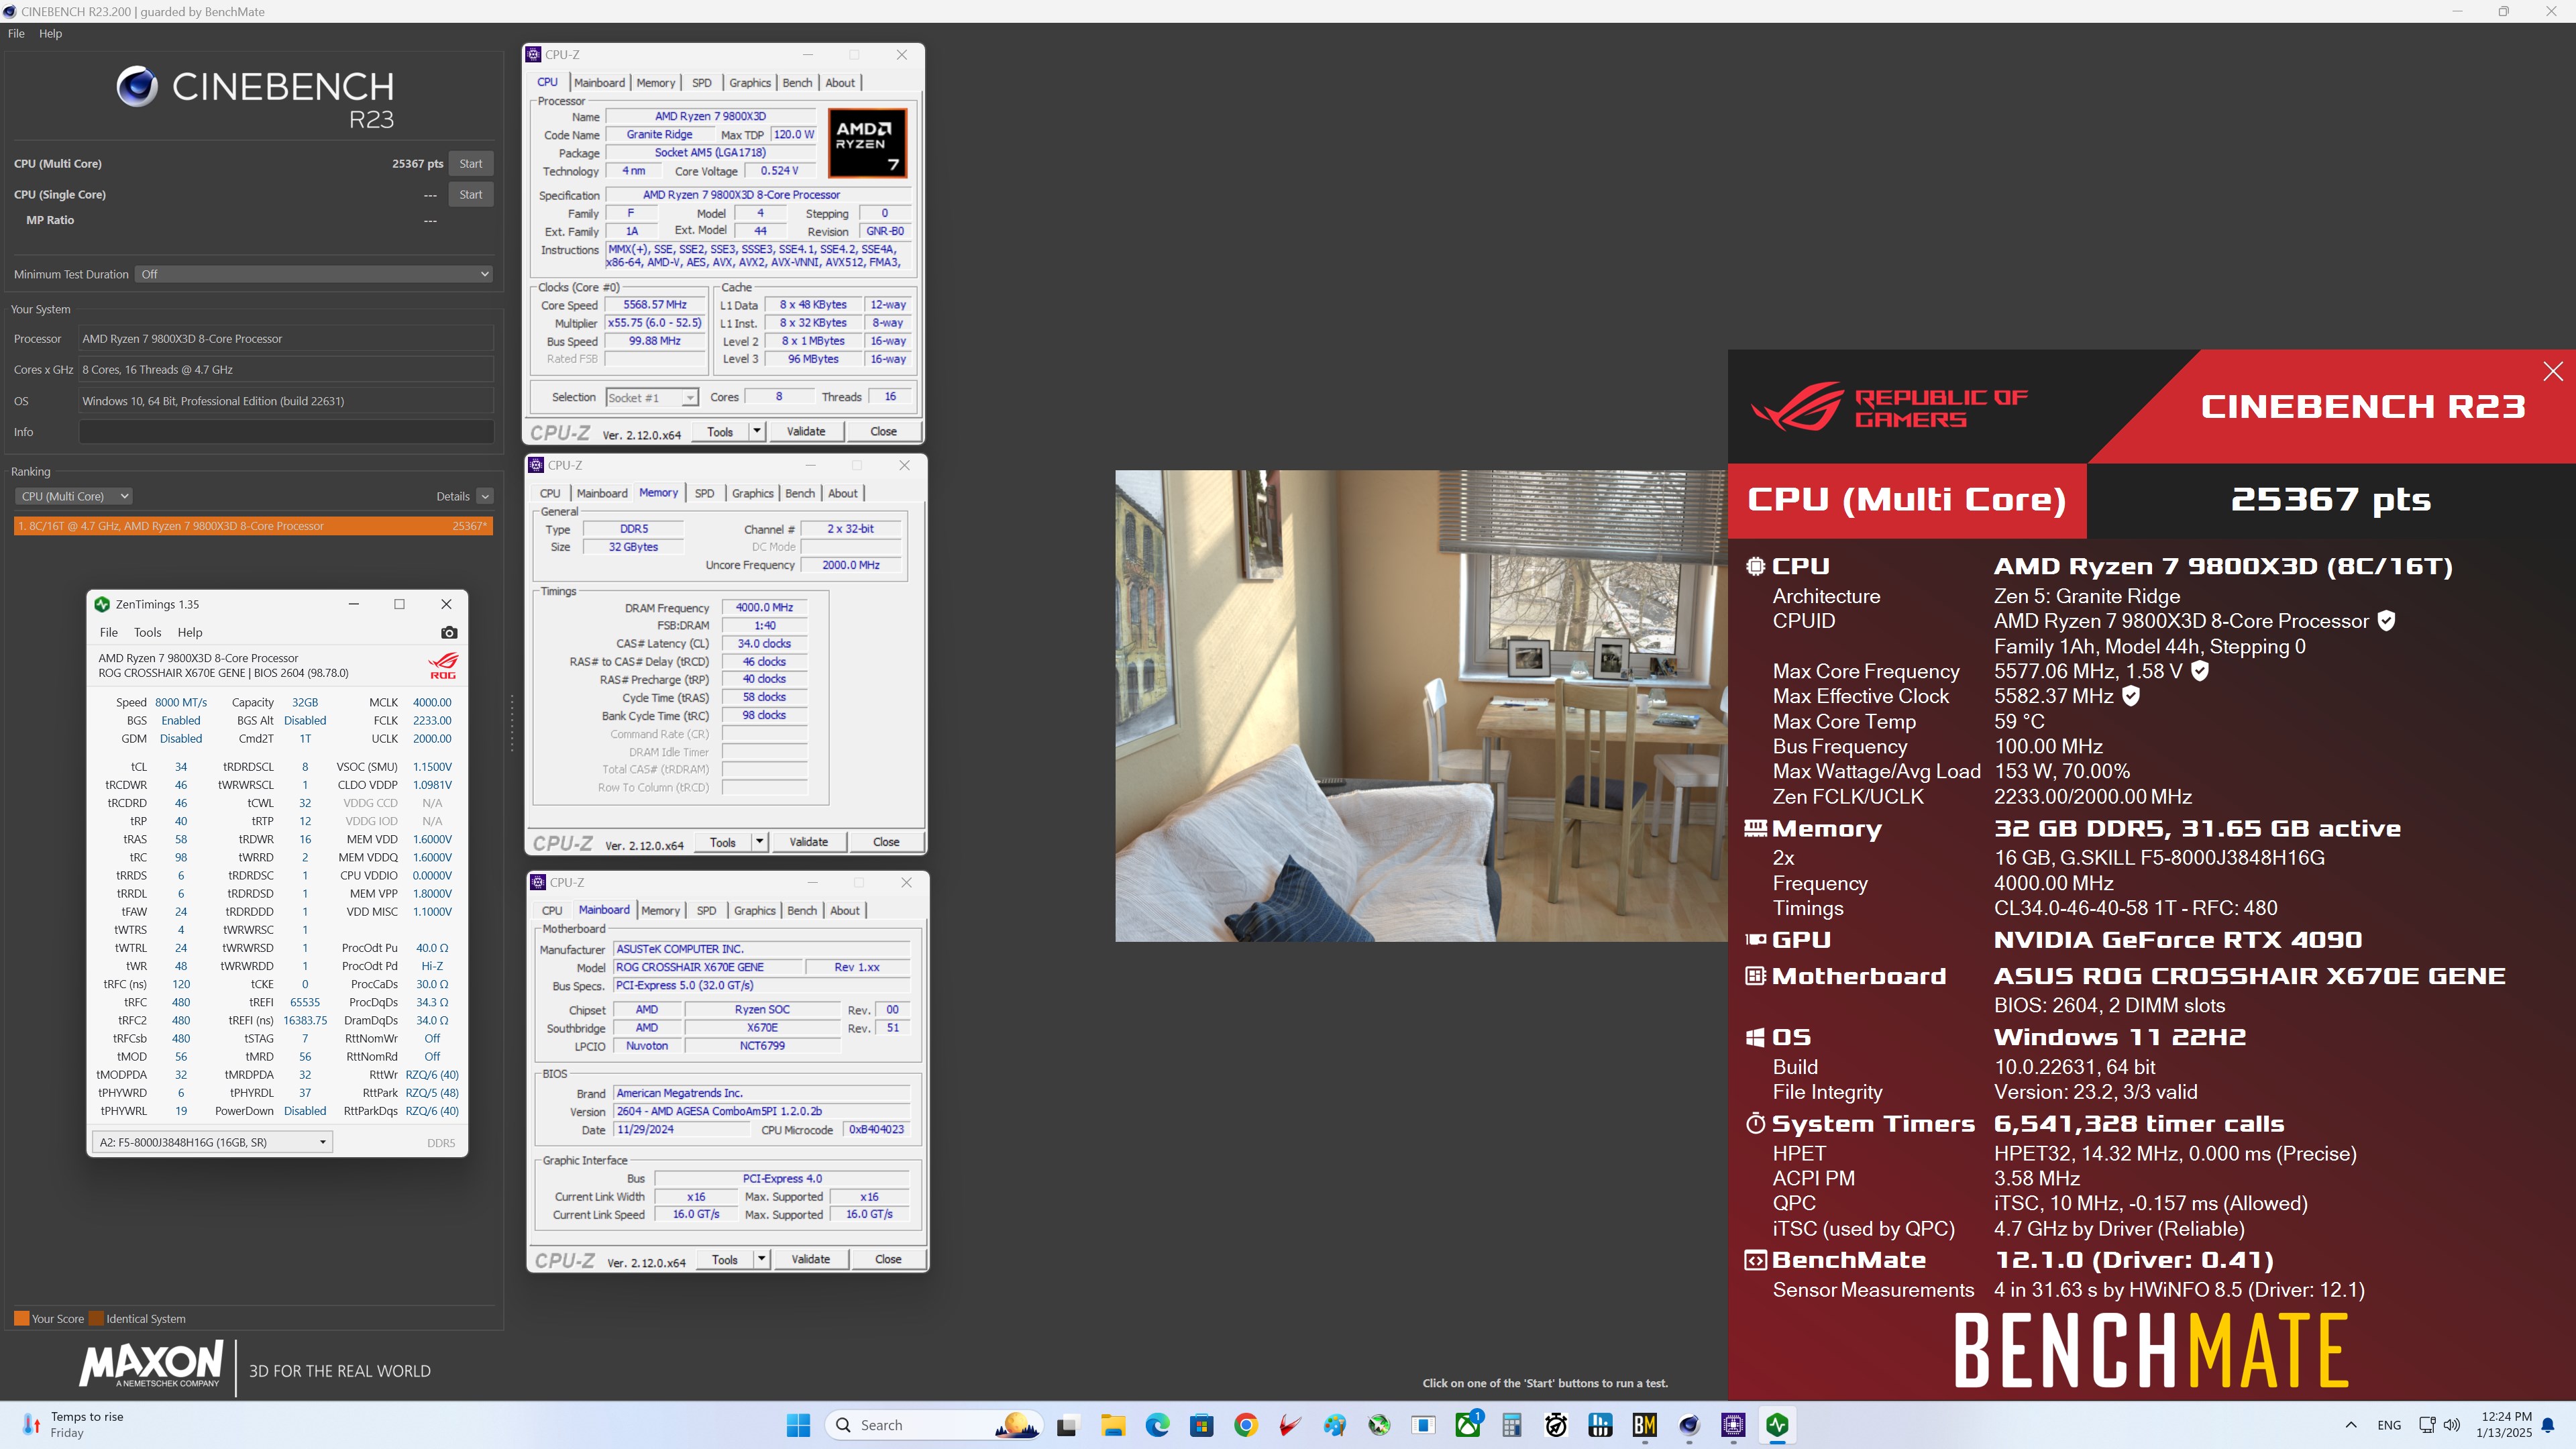Screen dimensions: 2576x1449
Task: Open the ZenTimings DIMM slot A2 dropdown
Action: (212, 1142)
